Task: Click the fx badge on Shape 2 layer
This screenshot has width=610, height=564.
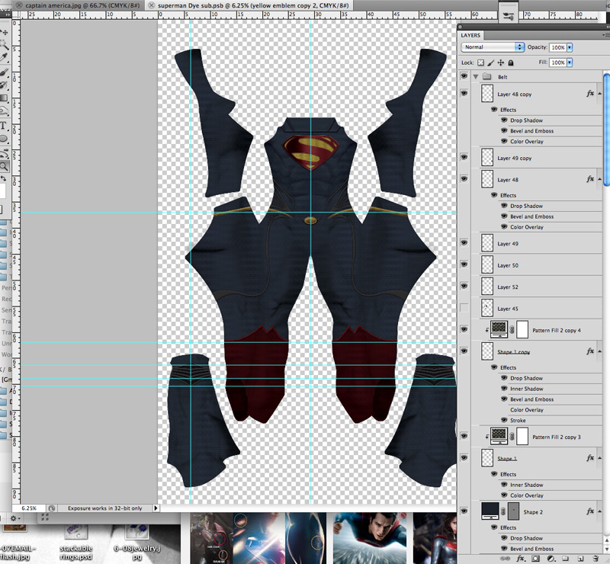Action: point(590,511)
